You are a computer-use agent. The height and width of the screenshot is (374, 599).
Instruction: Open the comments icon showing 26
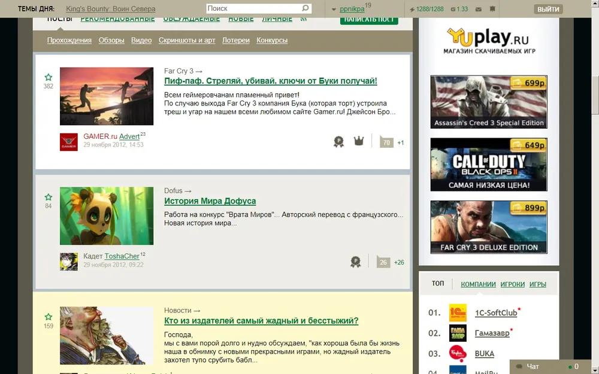point(383,262)
